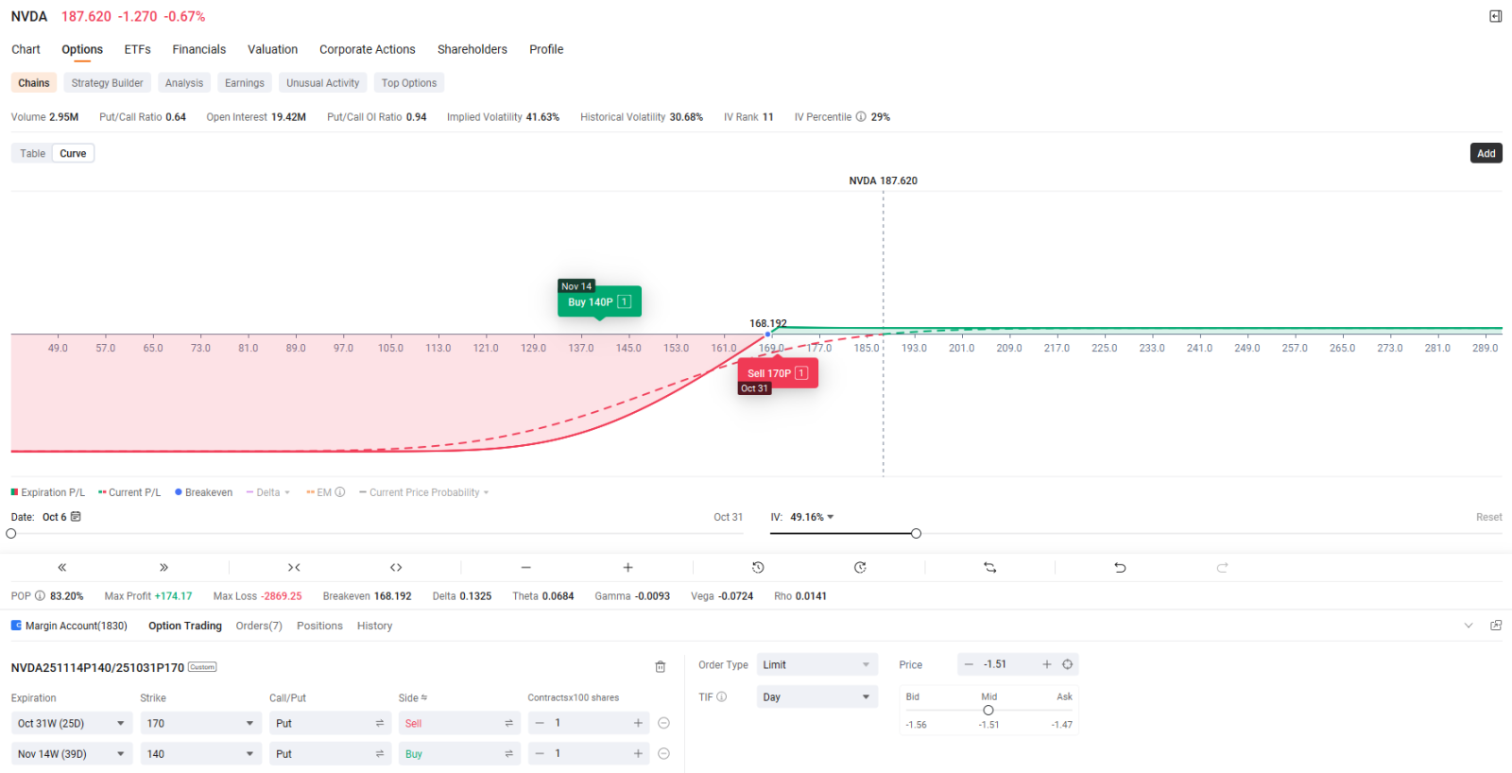Screen dimensions: 1512x773
Task: Collapse the side panel icon at top right
Action: [x=1495, y=16]
